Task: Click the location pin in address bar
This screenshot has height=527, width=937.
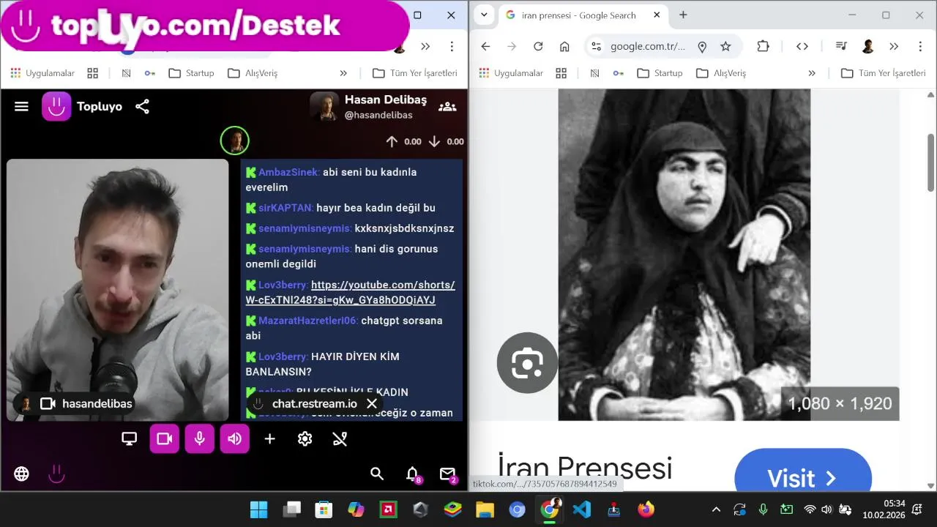Action: [702, 46]
